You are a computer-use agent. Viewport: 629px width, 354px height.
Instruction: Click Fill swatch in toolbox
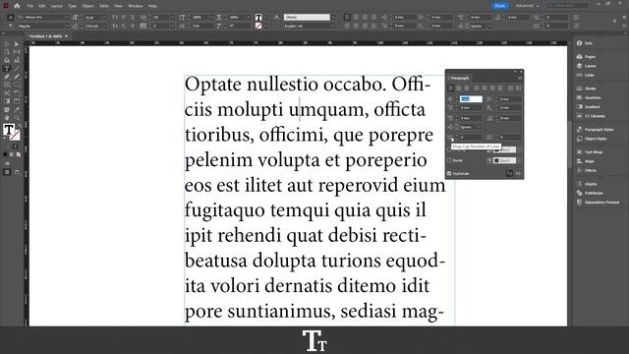9,129
